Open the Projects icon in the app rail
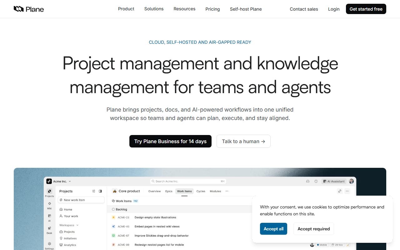The height and width of the screenshot is (250, 400). (49, 191)
